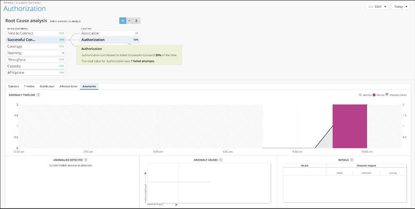Select the AP Uptime metric
This screenshot has height=209, width=415.
click(36, 72)
